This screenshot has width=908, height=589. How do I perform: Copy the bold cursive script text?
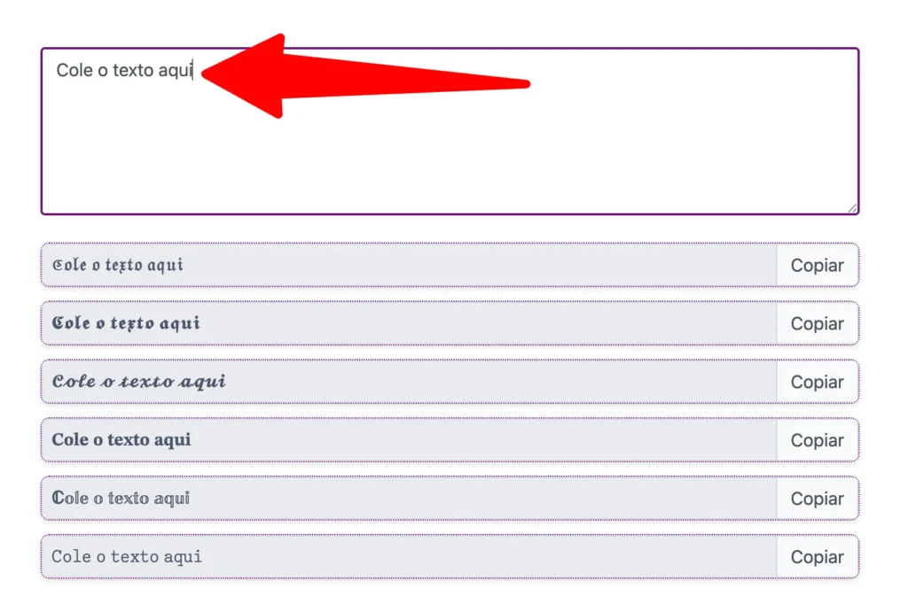coord(817,383)
